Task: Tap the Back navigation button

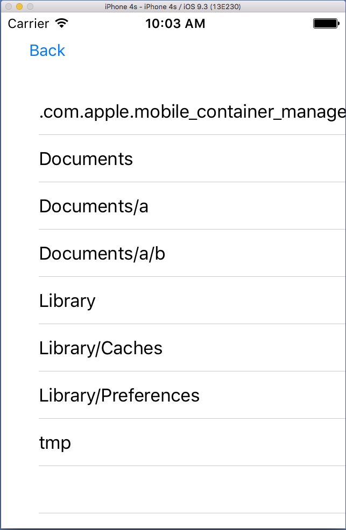Action: [47, 51]
